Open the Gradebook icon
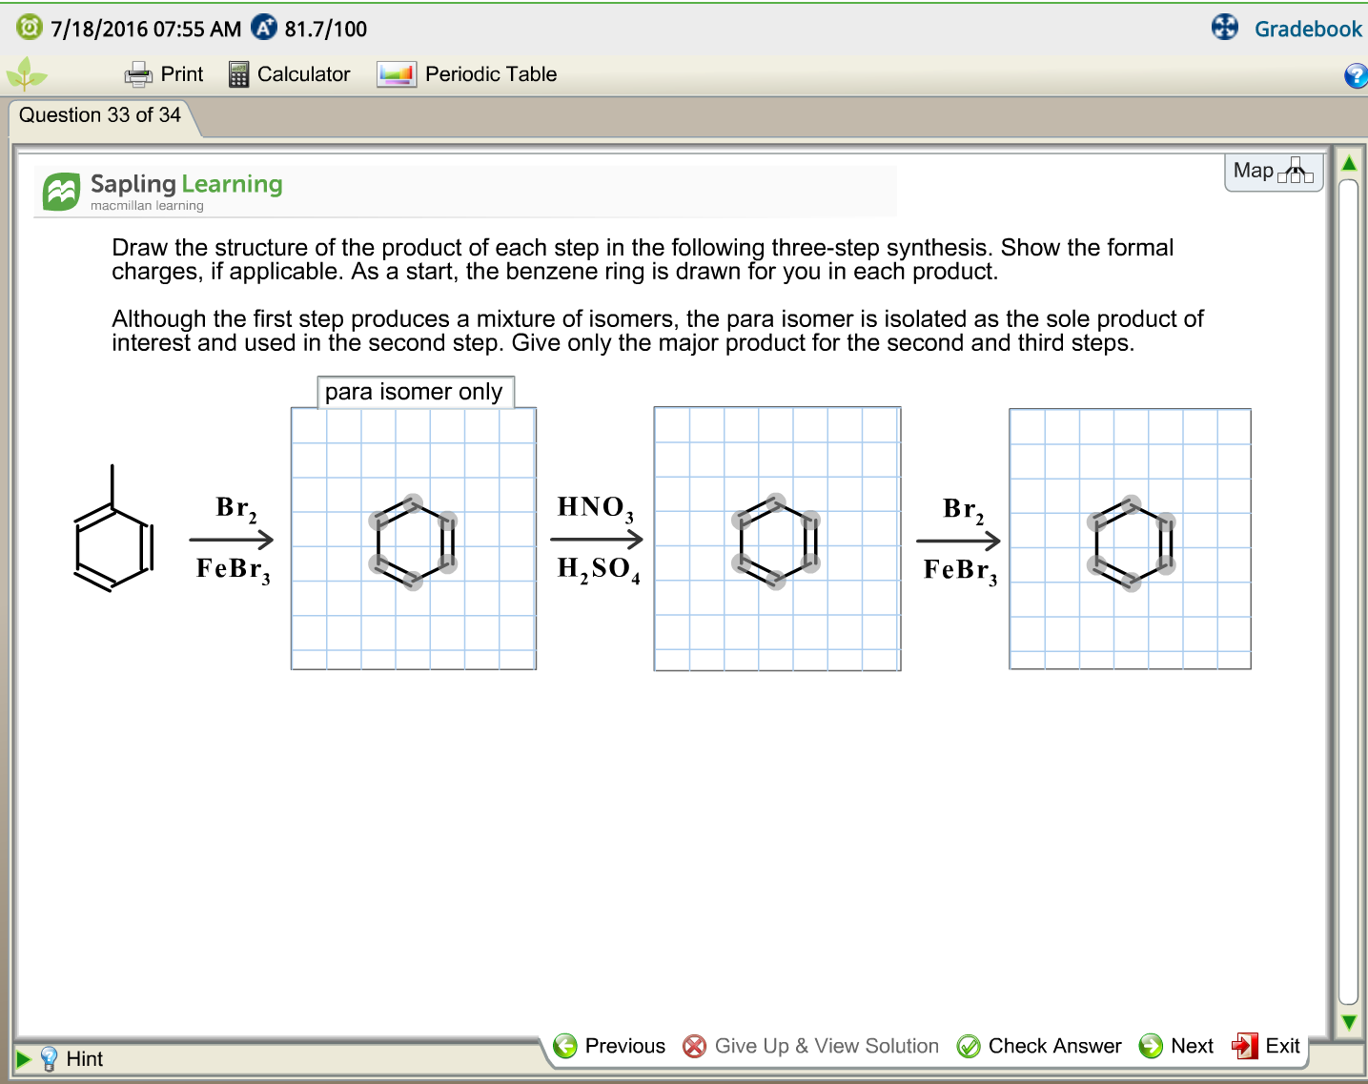The height and width of the screenshot is (1084, 1368). click(x=1225, y=27)
